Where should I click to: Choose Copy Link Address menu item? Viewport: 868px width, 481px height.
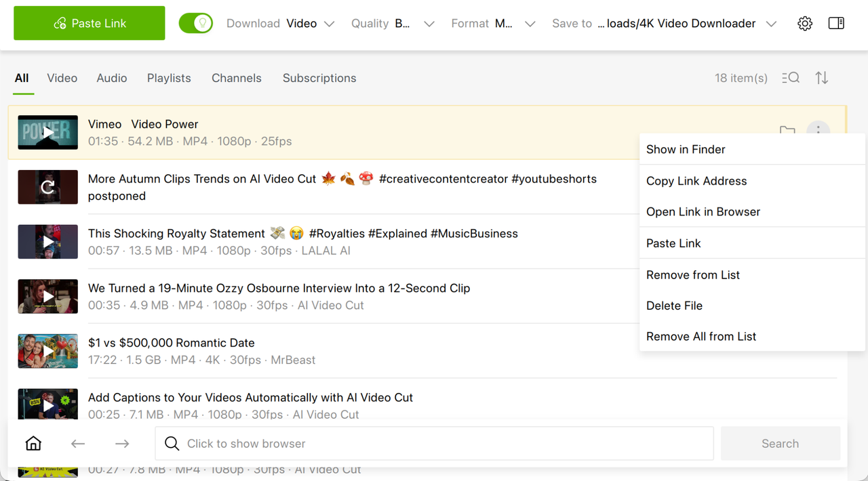752,181
